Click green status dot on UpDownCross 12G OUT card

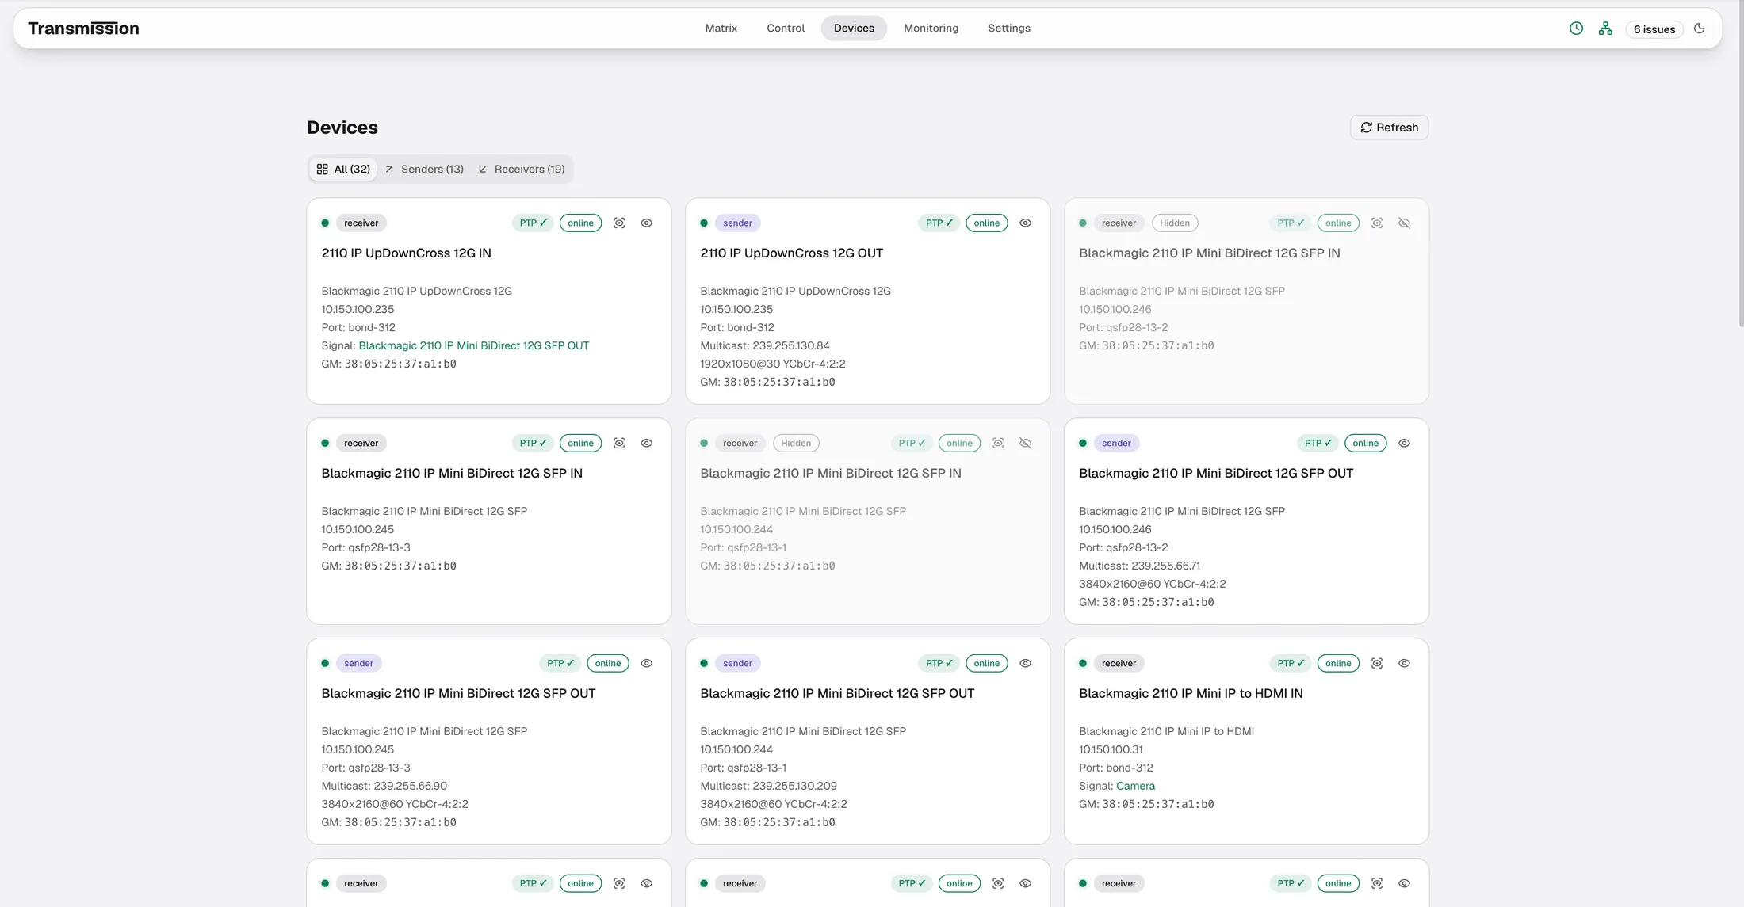coord(704,223)
